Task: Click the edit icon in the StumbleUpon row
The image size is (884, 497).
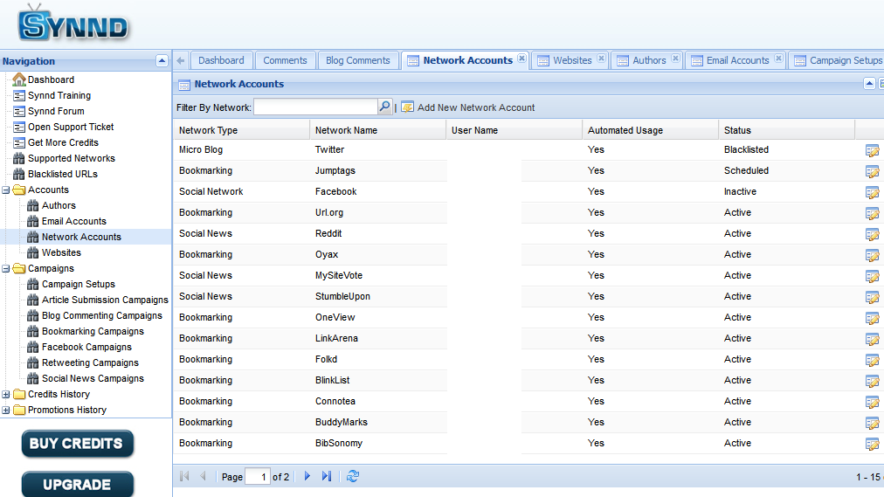Action: pos(872,297)
